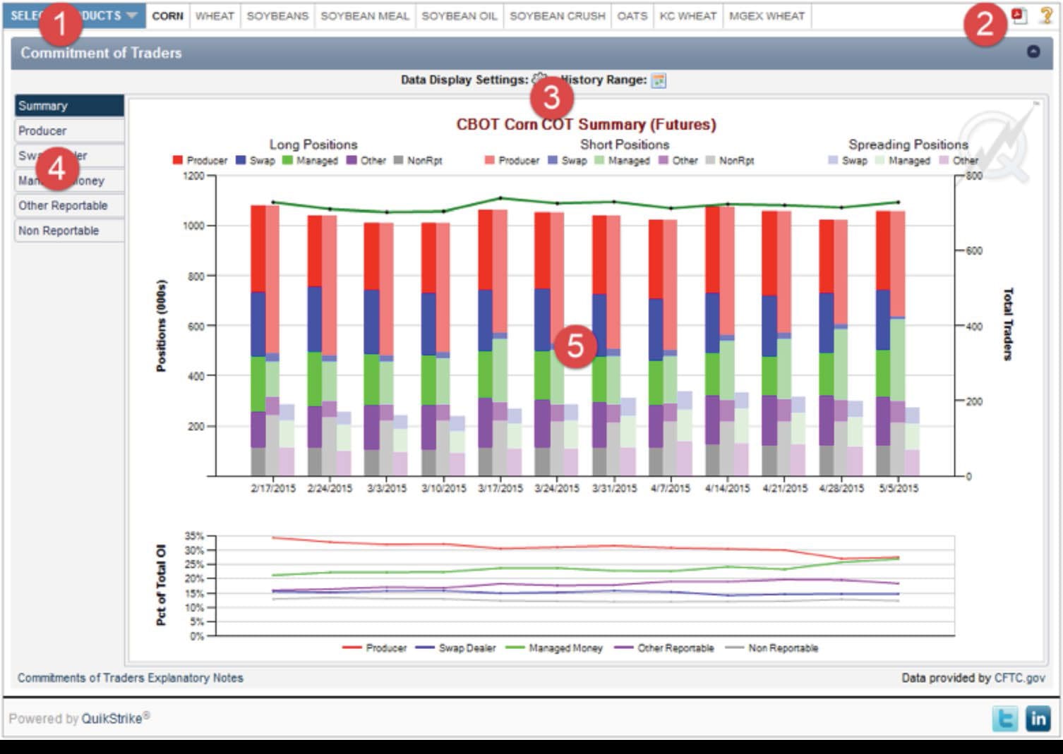
Task: Click the 4/7/2015 date label
Action: pos(671,488)
